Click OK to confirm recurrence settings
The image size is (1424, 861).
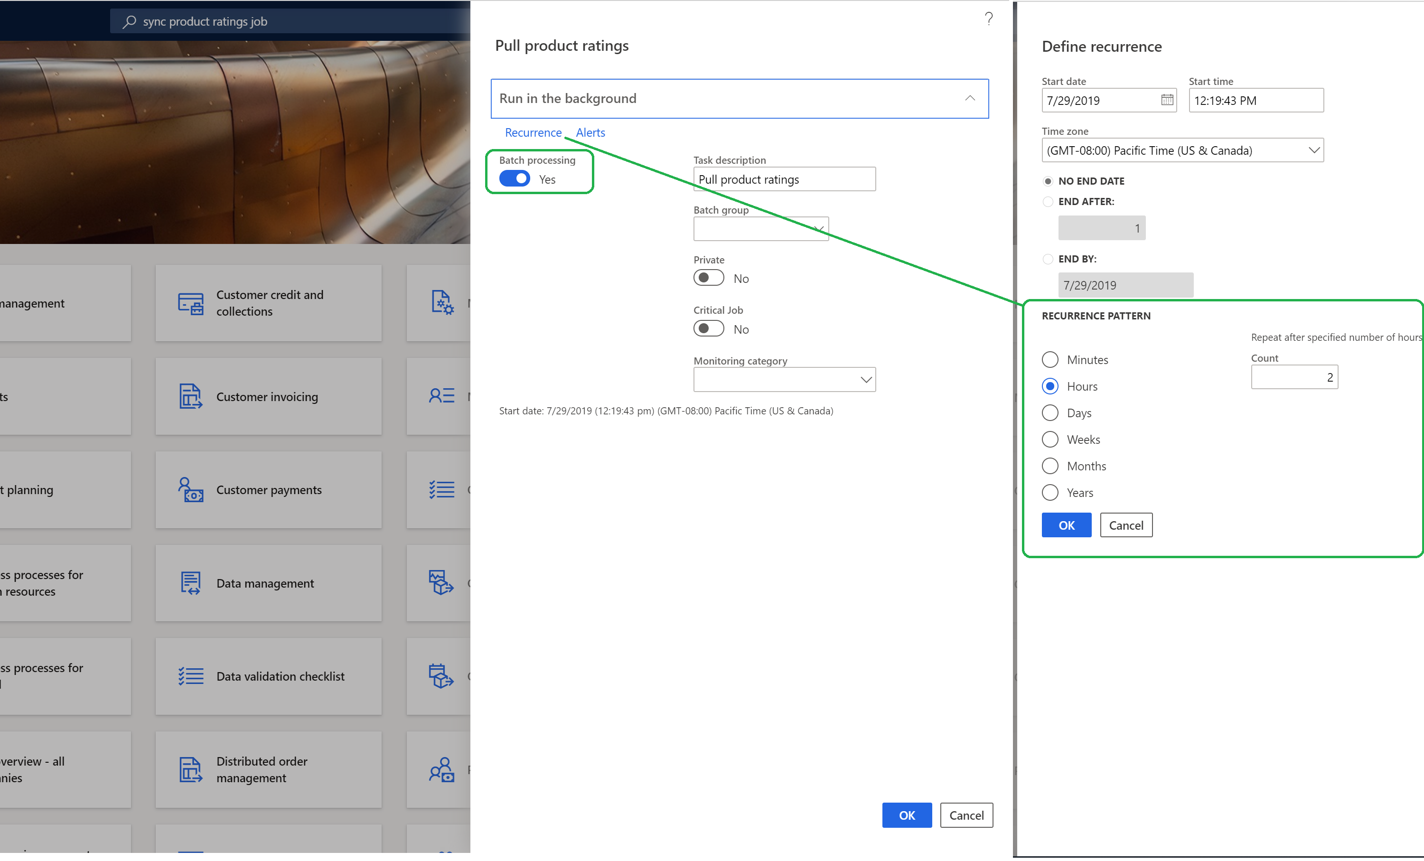point(1066,524)
